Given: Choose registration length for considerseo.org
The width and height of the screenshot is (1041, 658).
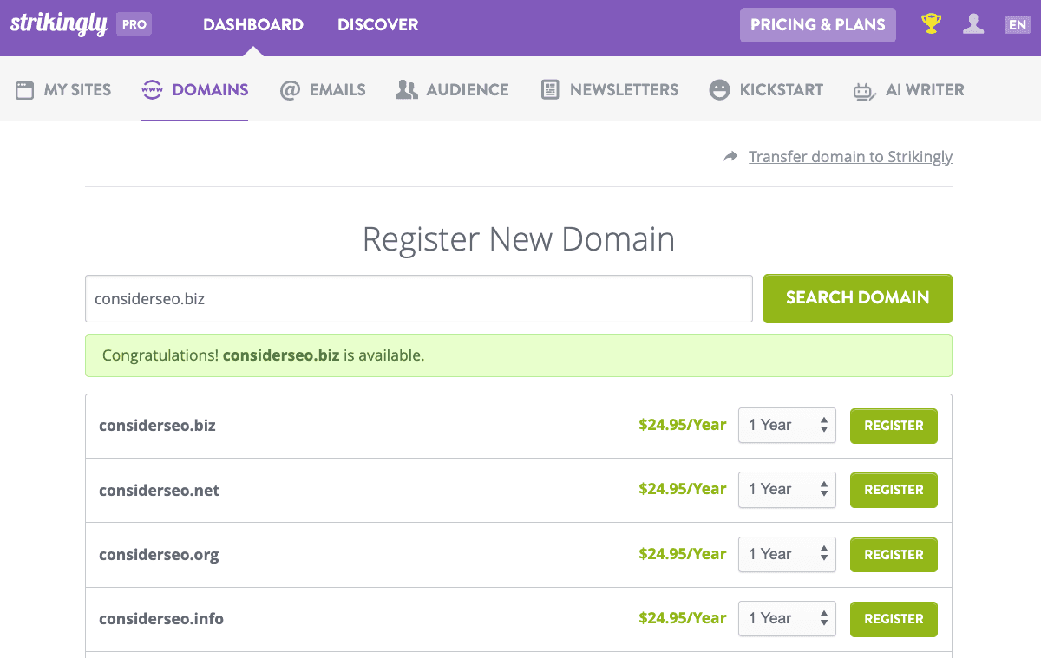Looking at the screenshot, I should [x=786, y=555].
